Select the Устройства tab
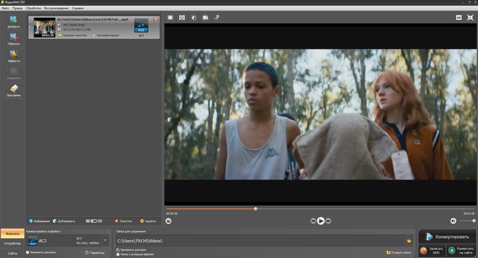Screen dimensions: 478x258 (x=13, y=244)
